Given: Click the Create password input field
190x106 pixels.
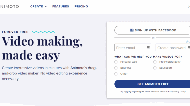Looking at the screenshot, I should tap(173, 47).
